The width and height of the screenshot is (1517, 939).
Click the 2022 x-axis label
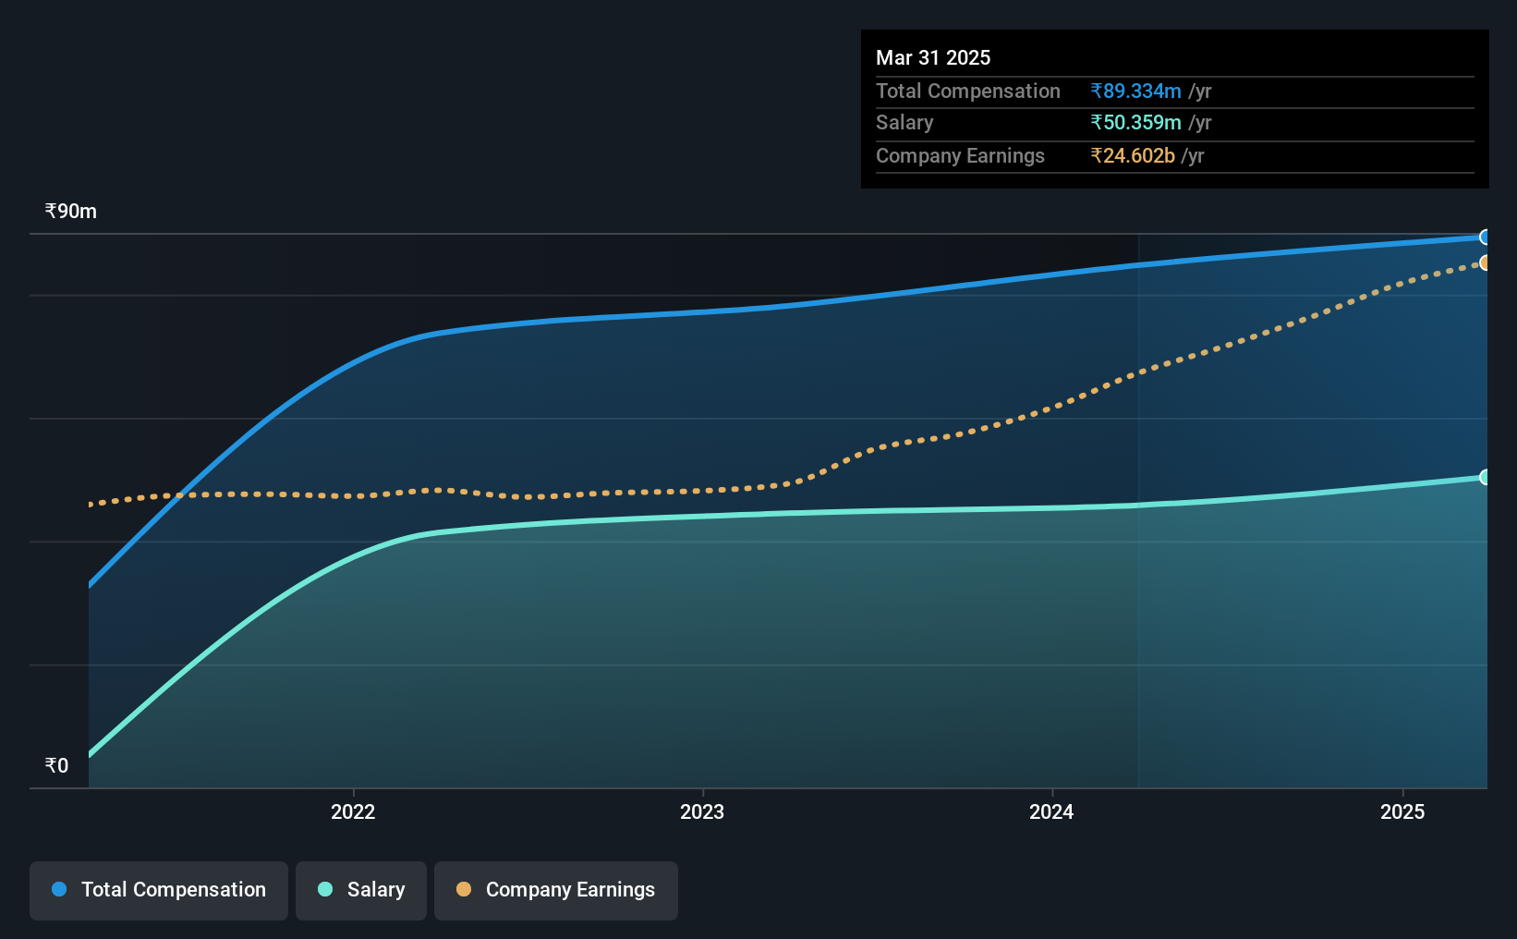353,811
